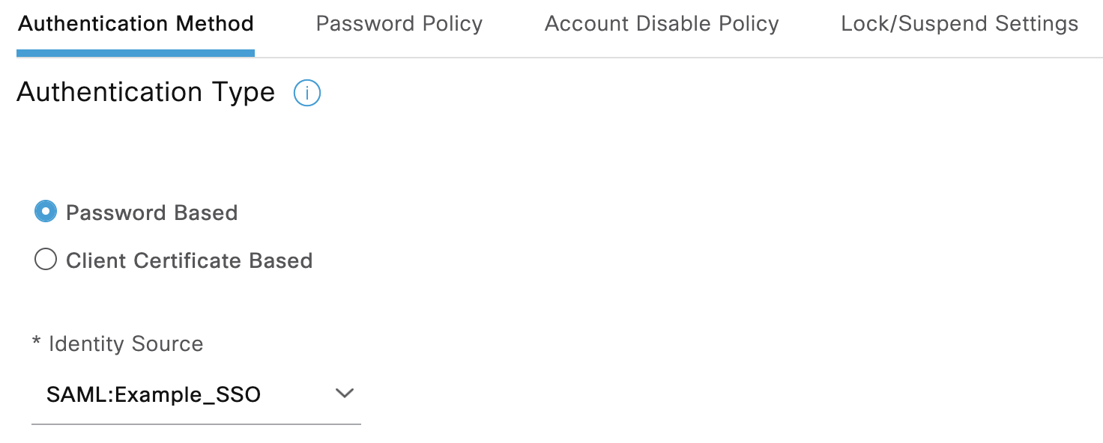Click the Password Based label text
This screenshot has width=1103, height=443.
point(152,213)
